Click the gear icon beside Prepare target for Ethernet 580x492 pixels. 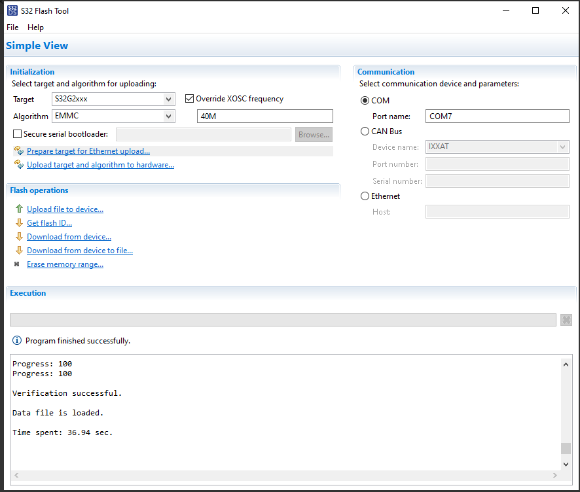(18, 151)
